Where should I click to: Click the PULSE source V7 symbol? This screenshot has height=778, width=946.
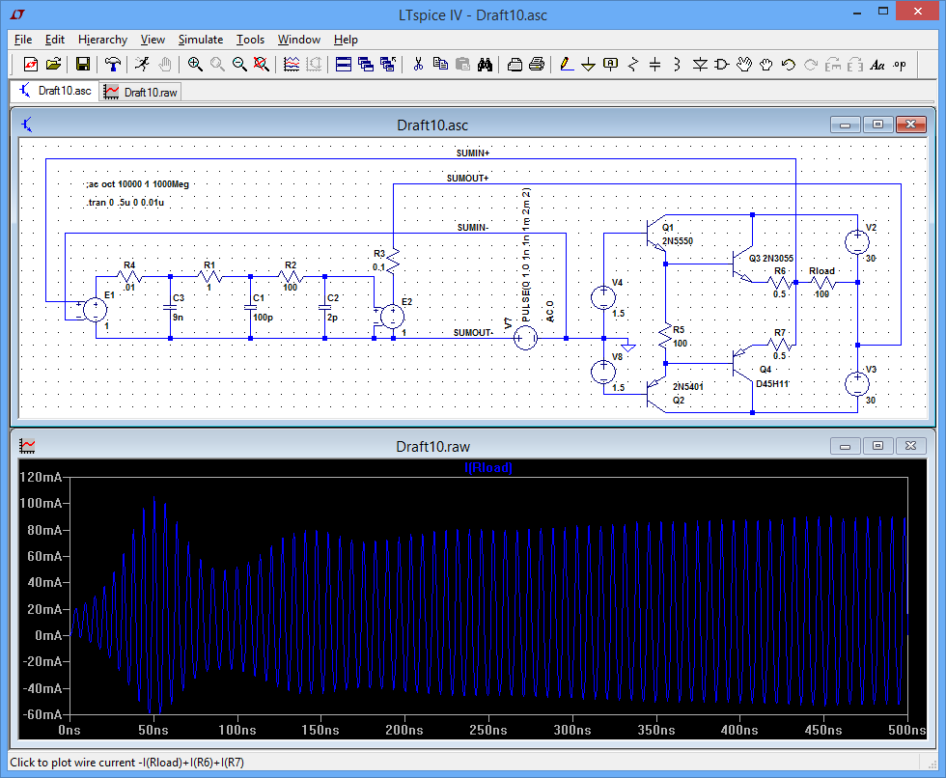point(525,339)
